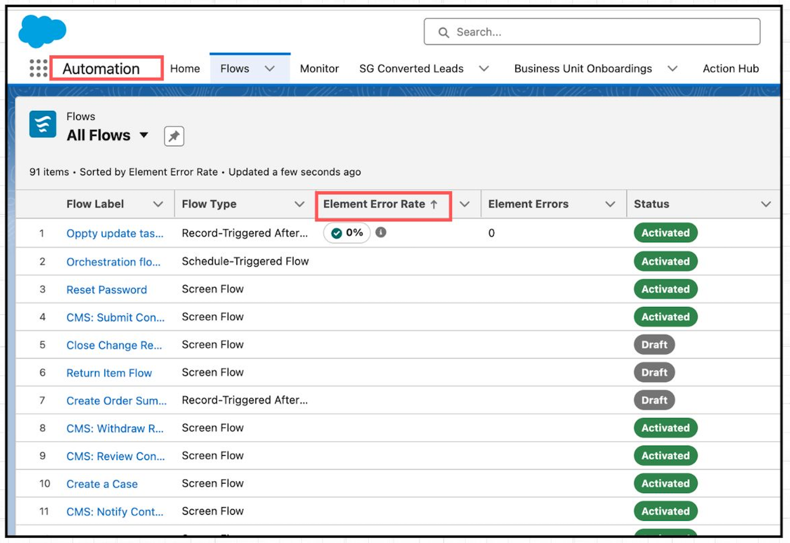Select the Return Item Flow link
This screenshot has height=543, width=790.
coord(109,373)
